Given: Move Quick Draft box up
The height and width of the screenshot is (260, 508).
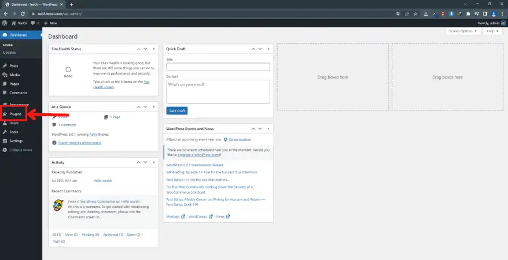Looking at the screenshot, I should pyautogui.click(x=253, y=49).
